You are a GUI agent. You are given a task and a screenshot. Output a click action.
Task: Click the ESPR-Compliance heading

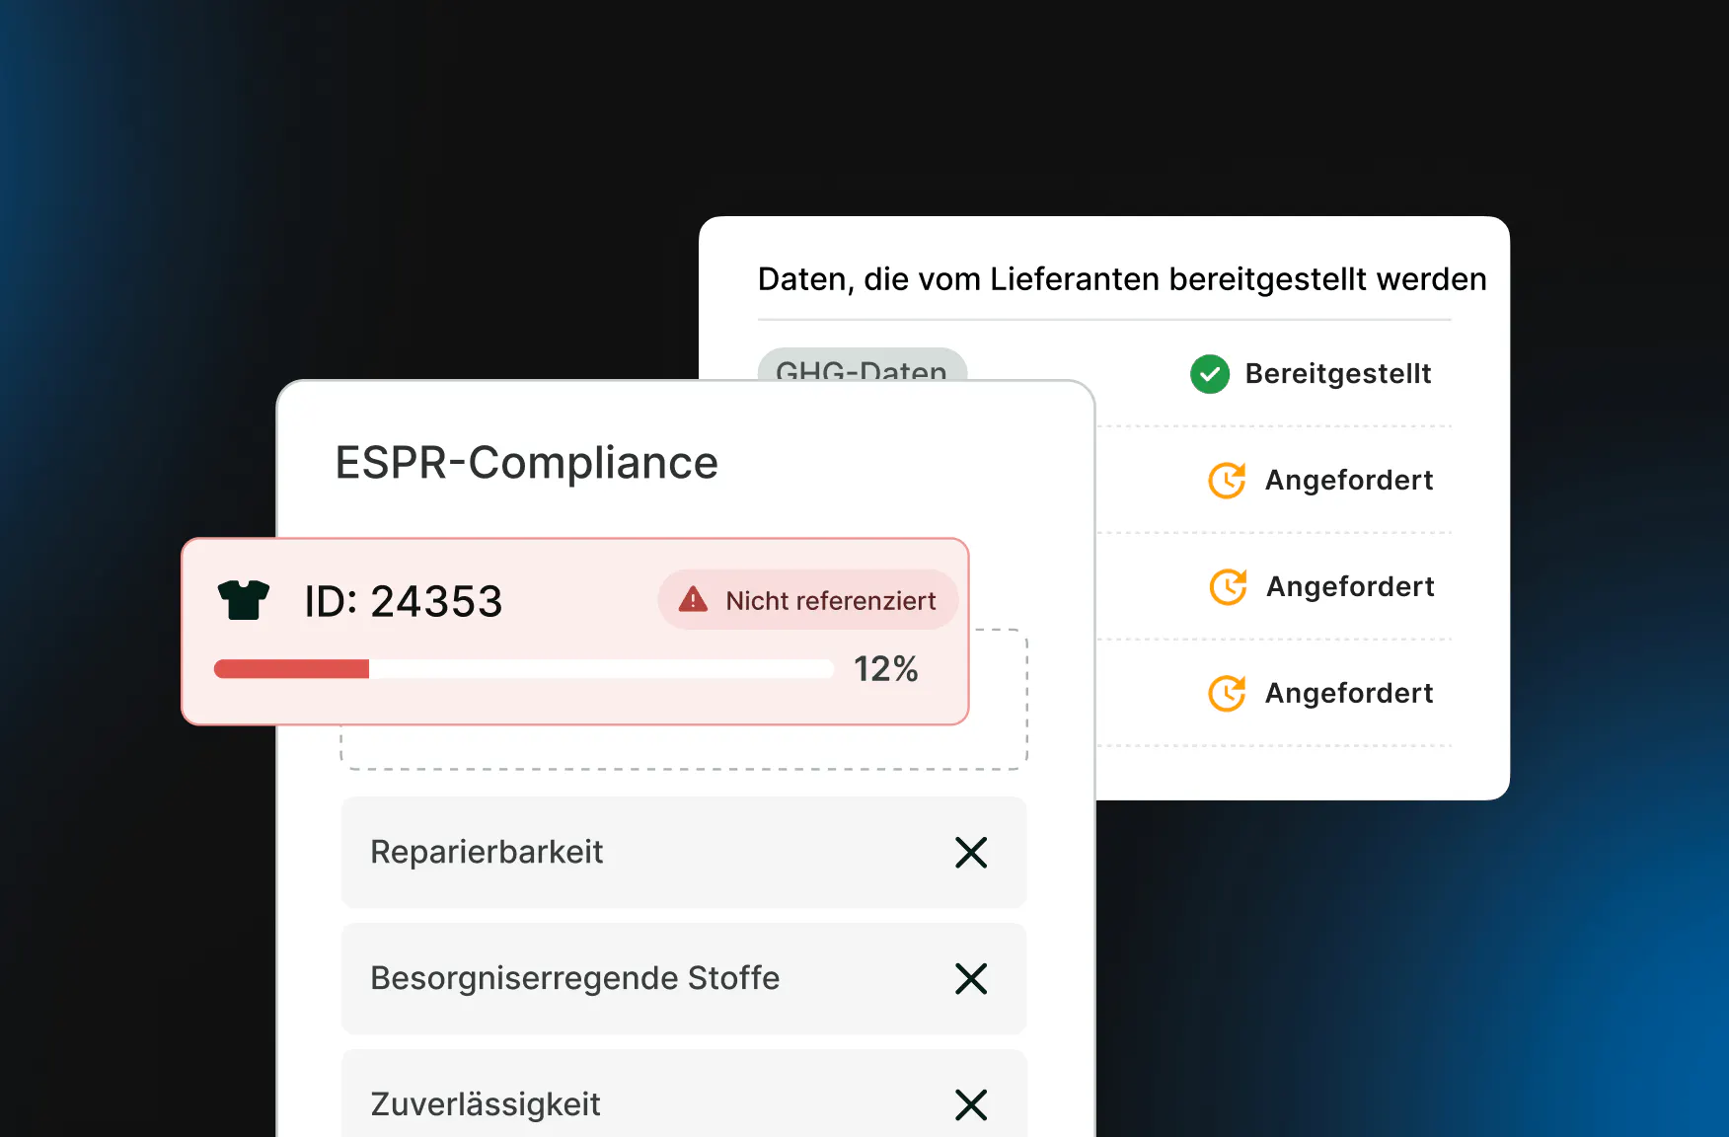(526, 463)
